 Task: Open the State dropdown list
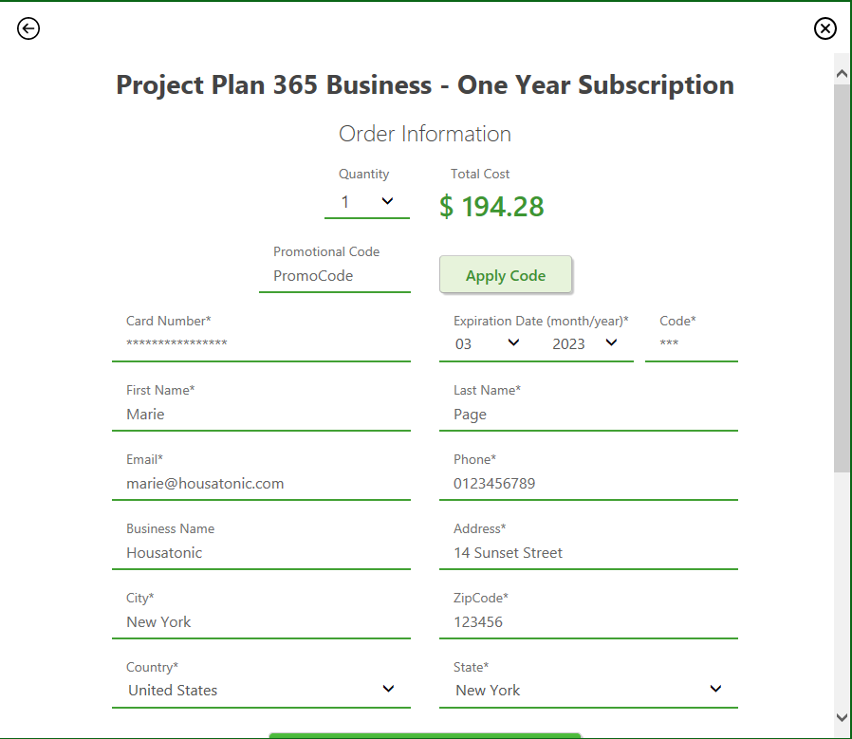[x=588, y=690]
